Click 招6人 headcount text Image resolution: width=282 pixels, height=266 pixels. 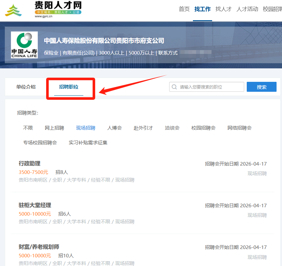(x=64, y=214)
